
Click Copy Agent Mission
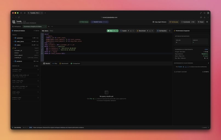point(159,22)
